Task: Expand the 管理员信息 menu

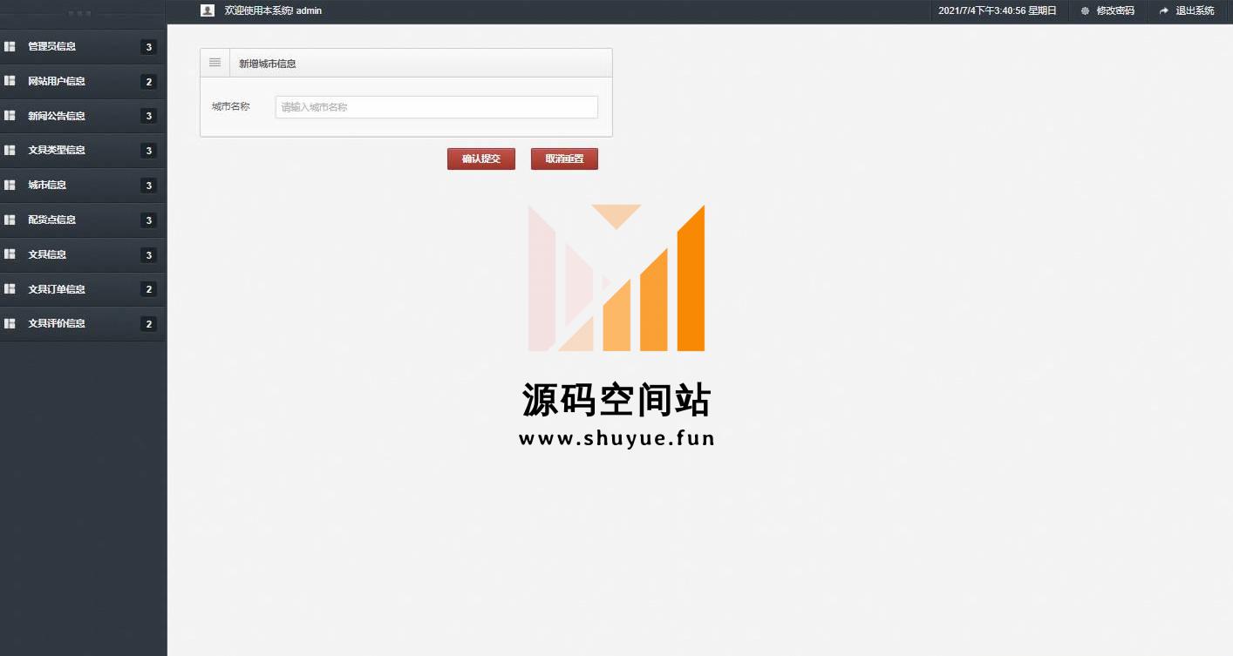Action: click(83, 46)
